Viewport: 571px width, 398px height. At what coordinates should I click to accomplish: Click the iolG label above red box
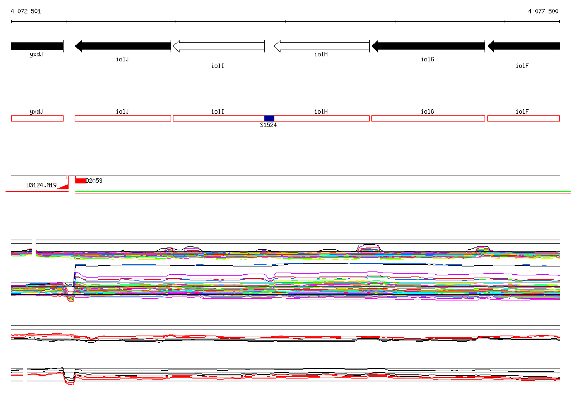[x=428, y=112]
